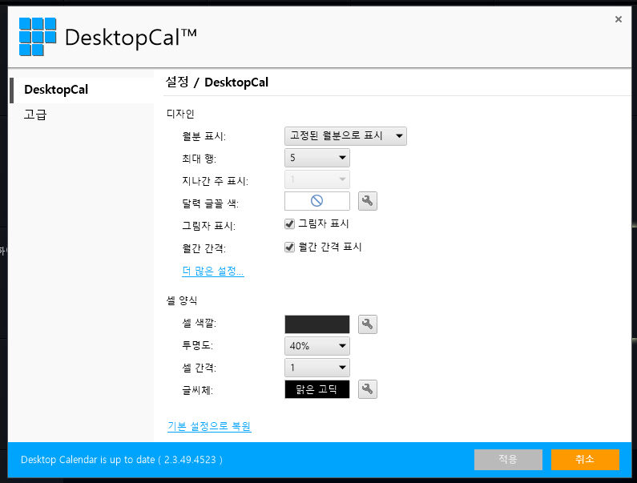637x483 pixels.
Task: Open the calendar font color wrench tool
Action: tap(368, 201)
